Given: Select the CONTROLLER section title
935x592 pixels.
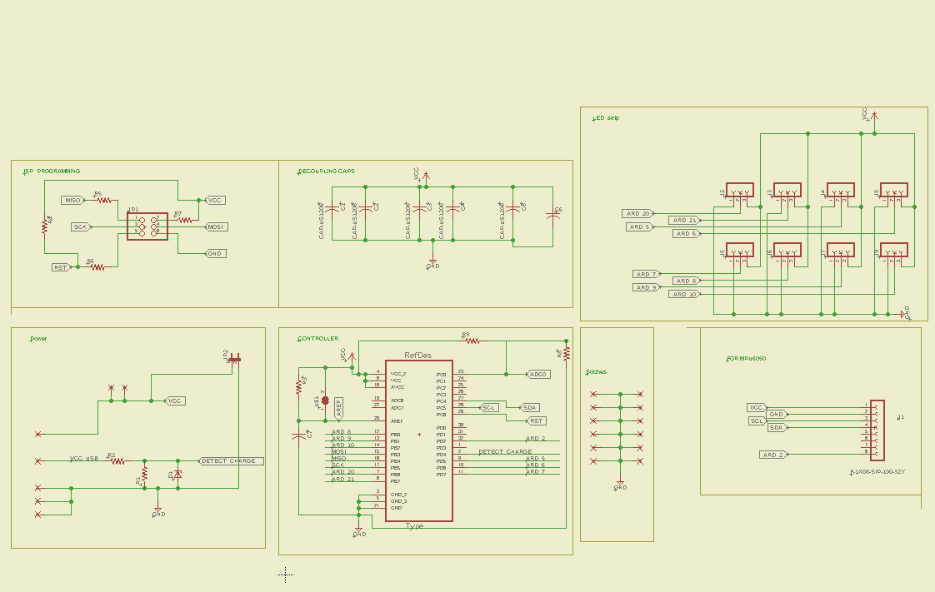Looking at the screenshot, I should tap(318, 339).
